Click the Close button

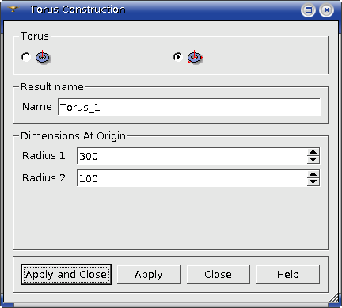click(218, 275)
